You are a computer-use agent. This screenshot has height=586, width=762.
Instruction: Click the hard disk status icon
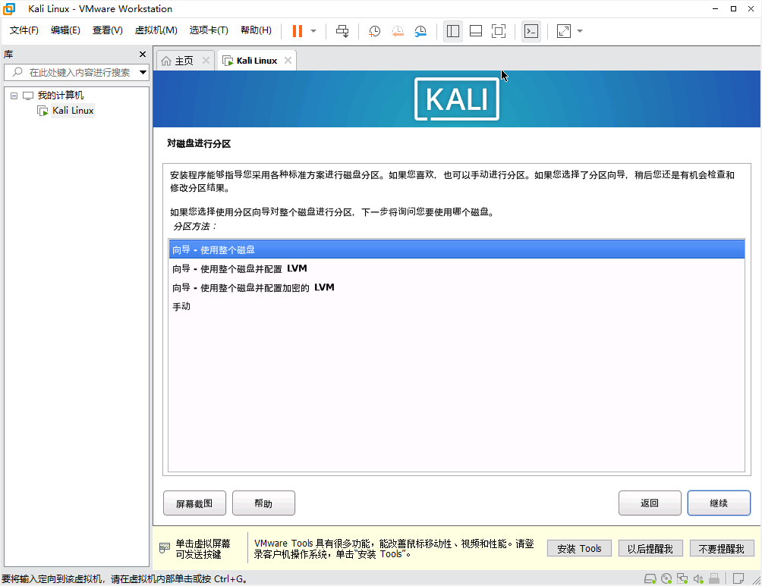click(650, 578)
